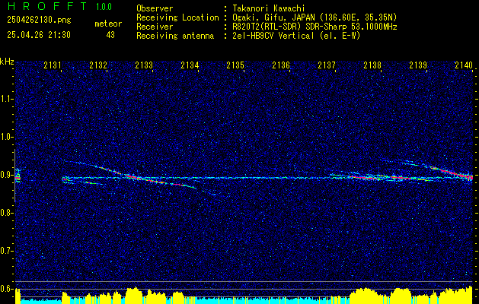Click the meteor count 43
The height and width of the screenshot is (304, 479).
tap(110, 35)
